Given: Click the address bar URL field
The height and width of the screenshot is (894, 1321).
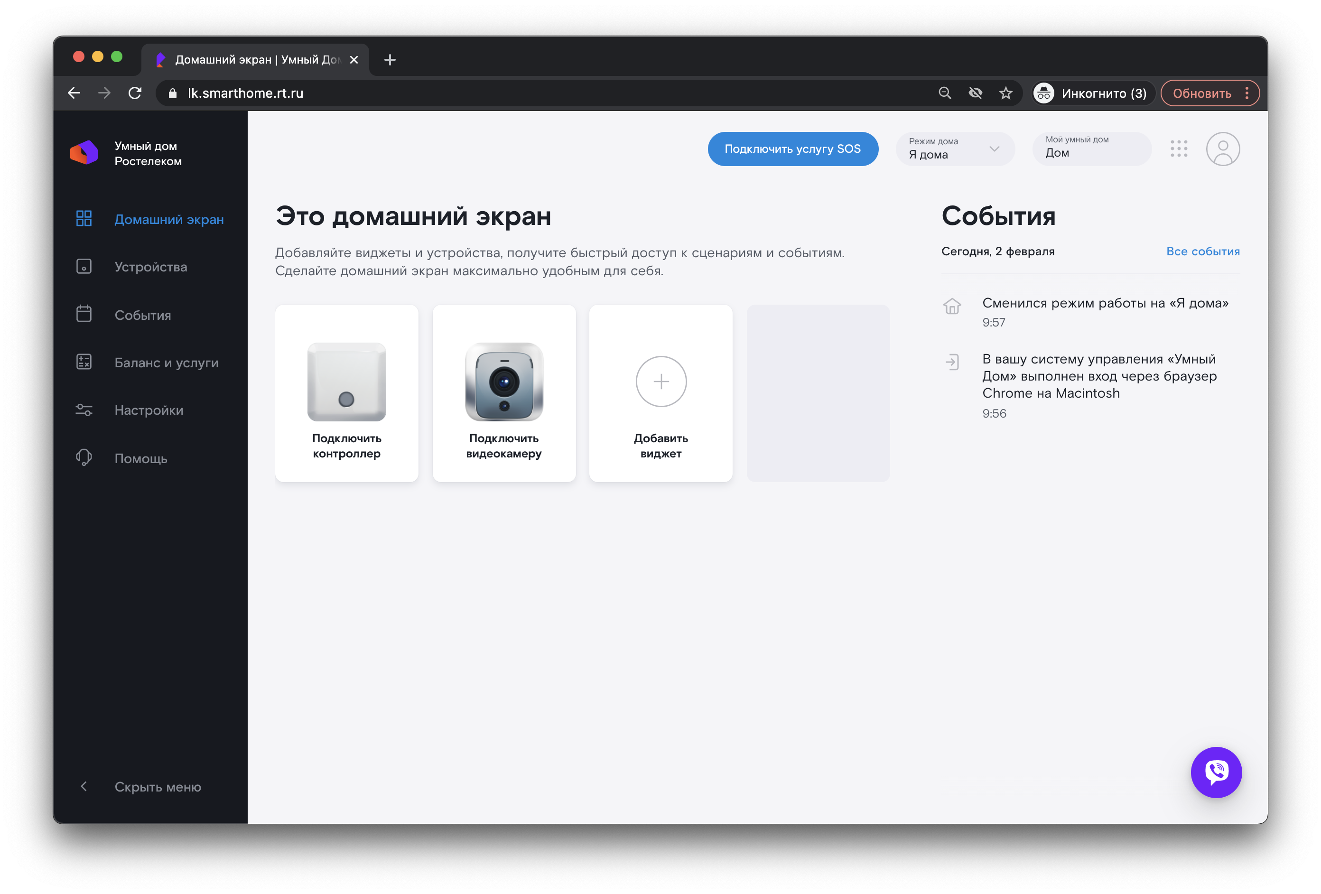Looking at the screenshot, I should tap(512, 93).
